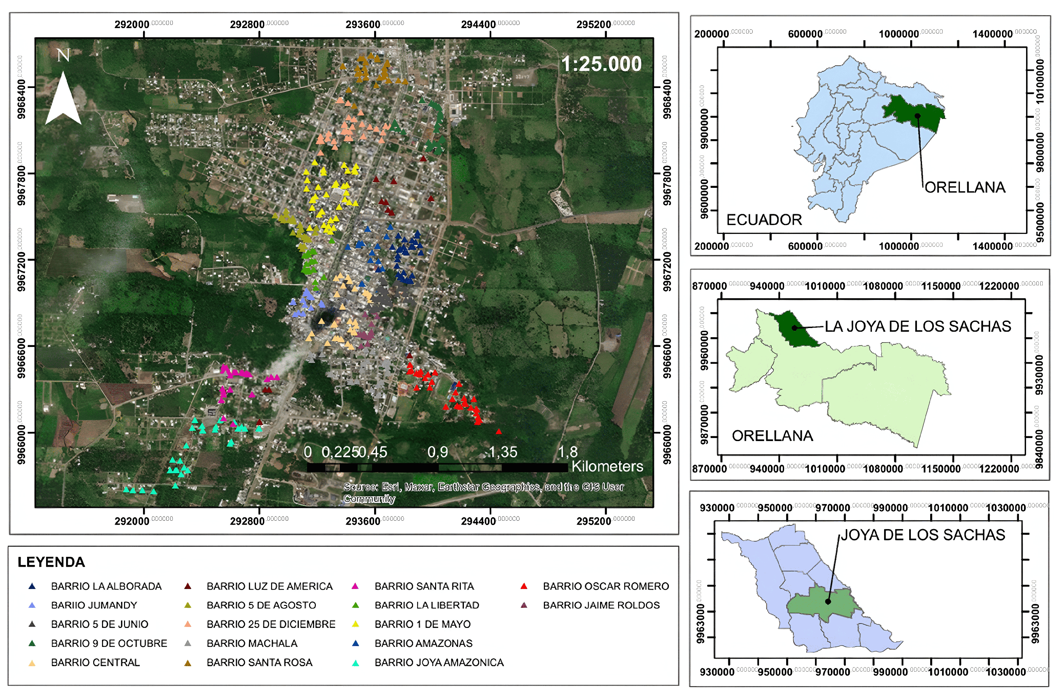Click the "BARRIO AMAZONAS" legend label

pyautogui.click(x=424, y=644)
